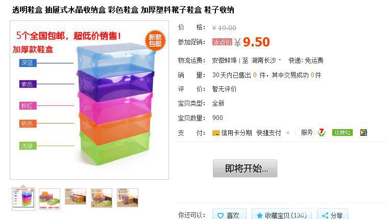The image size is (391, 219).
Task: Open the 信用卡分期 installment link
Action: (236, 133)
